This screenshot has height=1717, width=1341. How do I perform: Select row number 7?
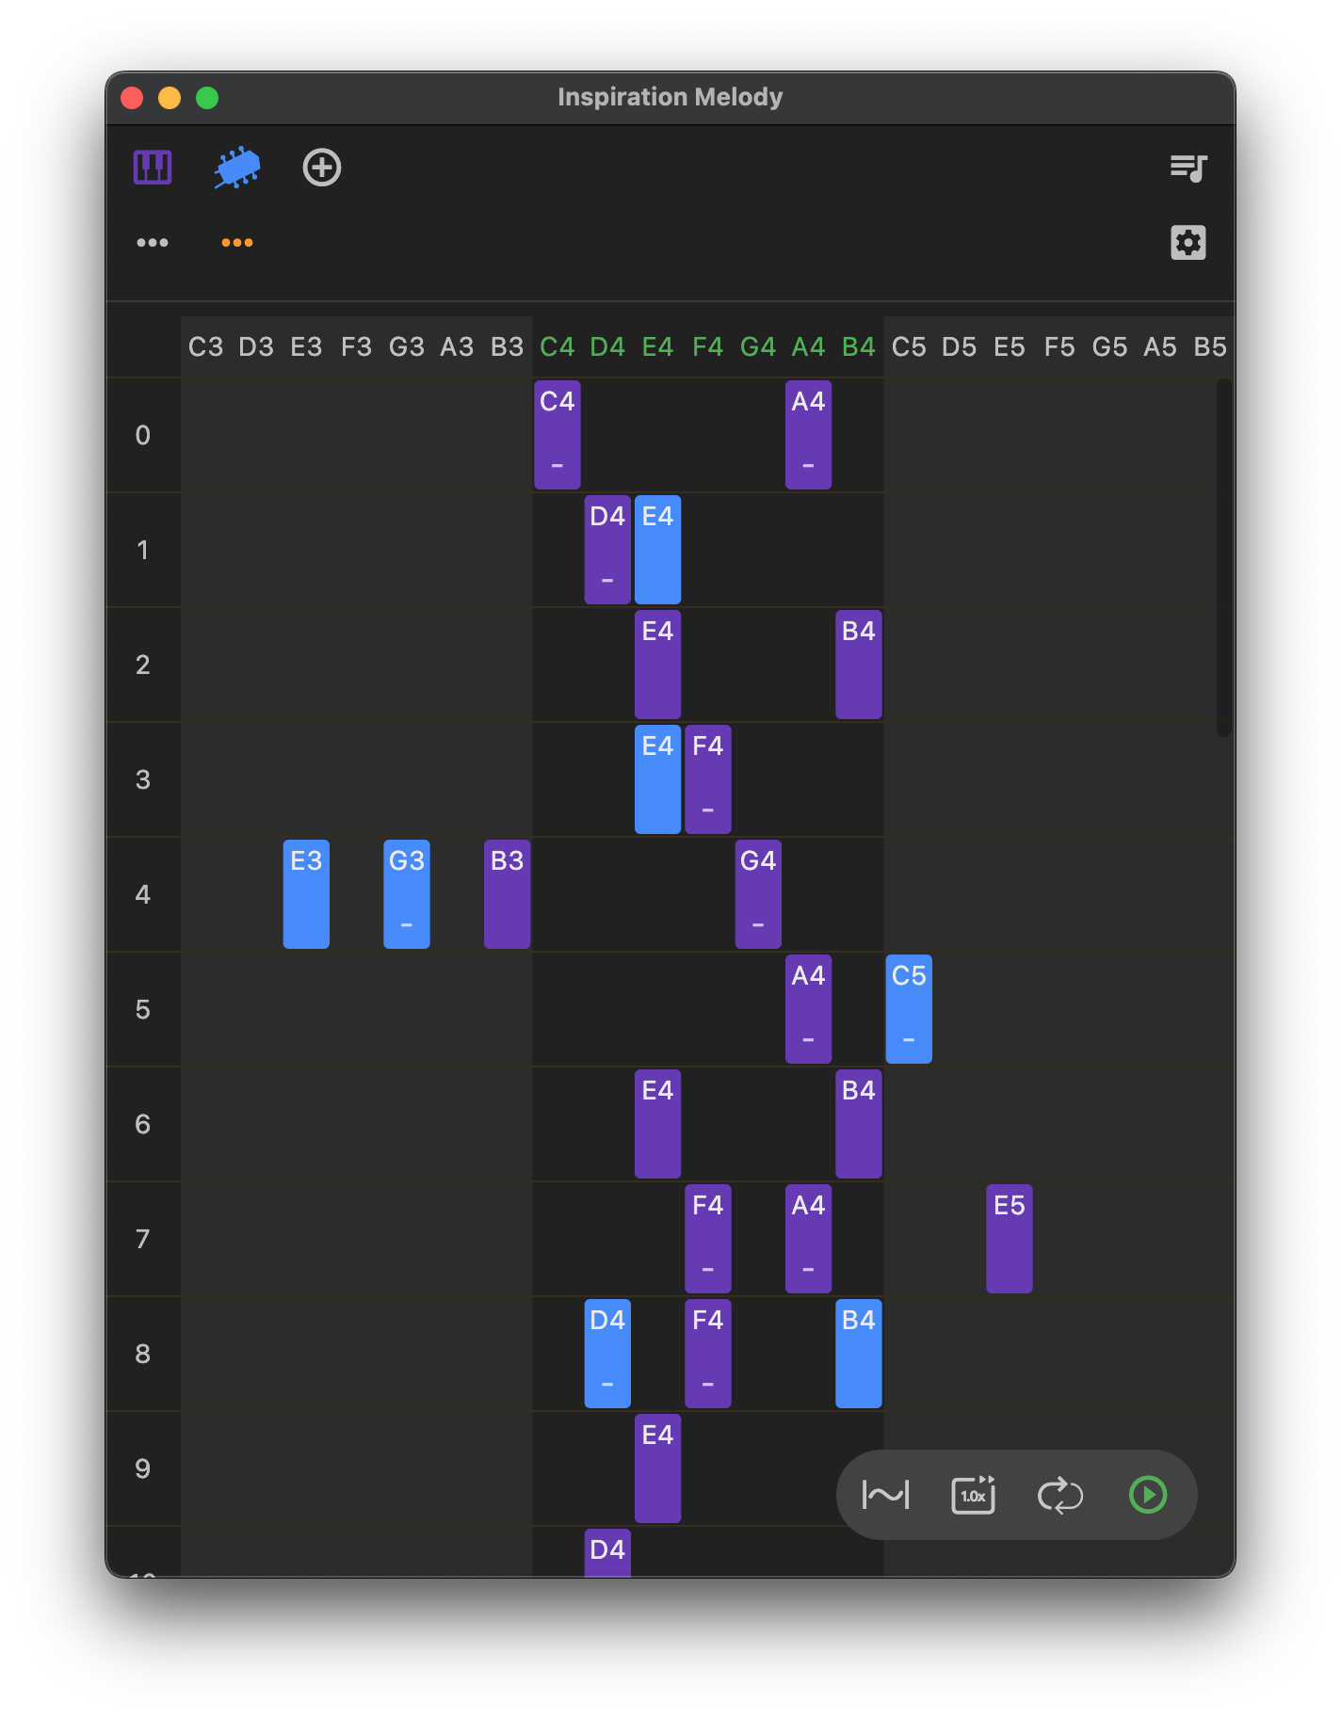pyautogui.click(x=143, y=1239)
